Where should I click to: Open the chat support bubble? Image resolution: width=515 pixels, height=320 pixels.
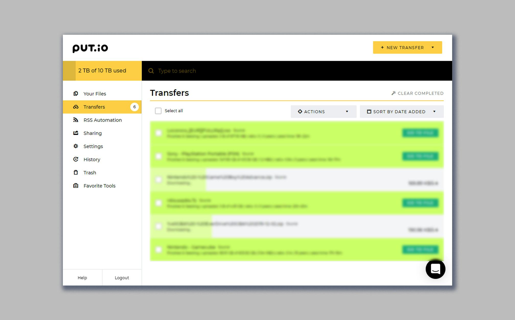pyautogui.click(x=435, y=269)
